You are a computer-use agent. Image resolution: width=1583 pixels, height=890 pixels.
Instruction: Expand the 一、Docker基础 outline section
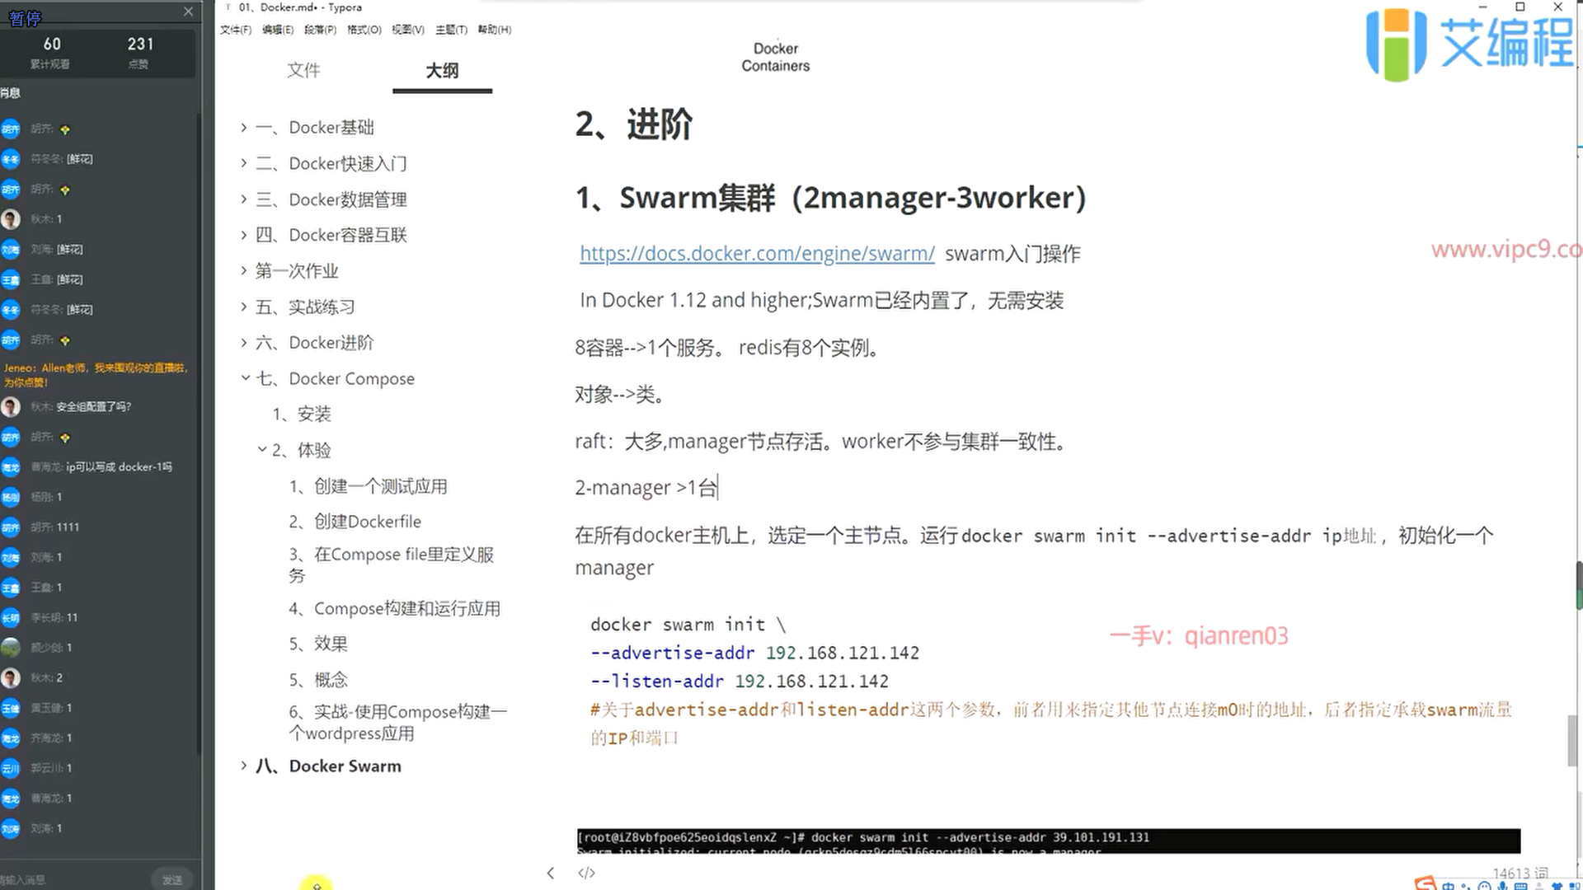click(x=244, y=128)
